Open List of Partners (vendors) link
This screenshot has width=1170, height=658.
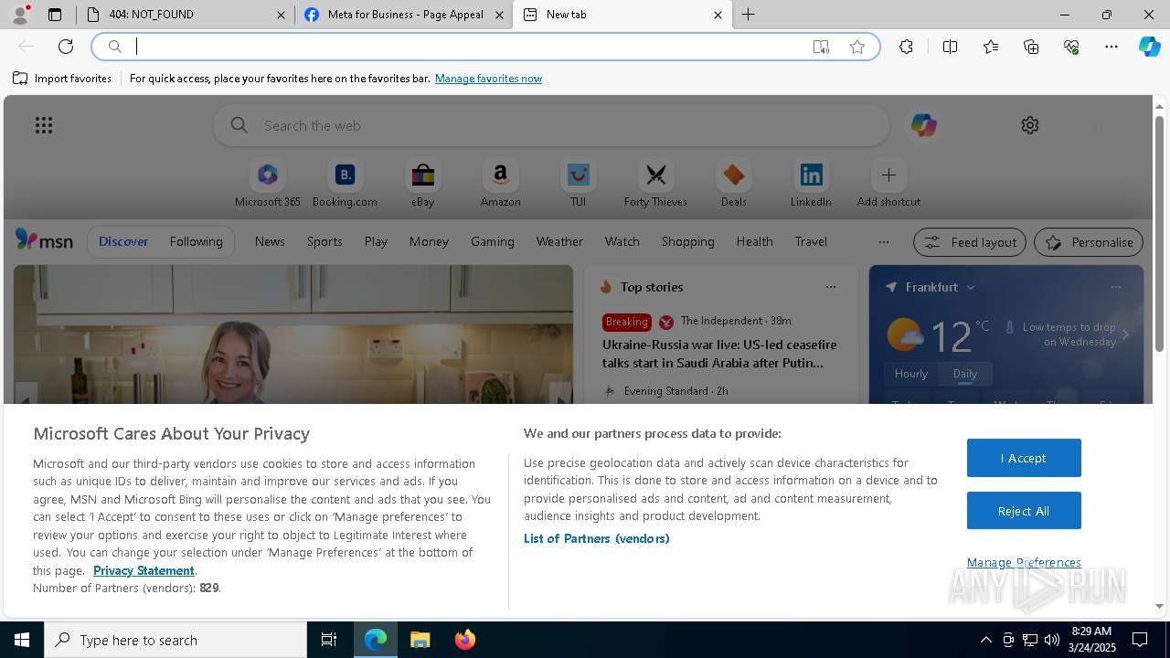point(596,538)
